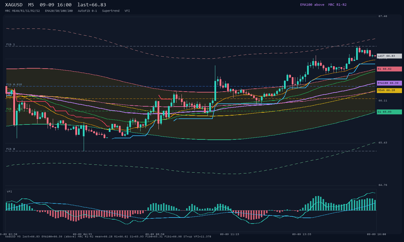Click the purple 'EMA100 above' status text

point(312,5)
